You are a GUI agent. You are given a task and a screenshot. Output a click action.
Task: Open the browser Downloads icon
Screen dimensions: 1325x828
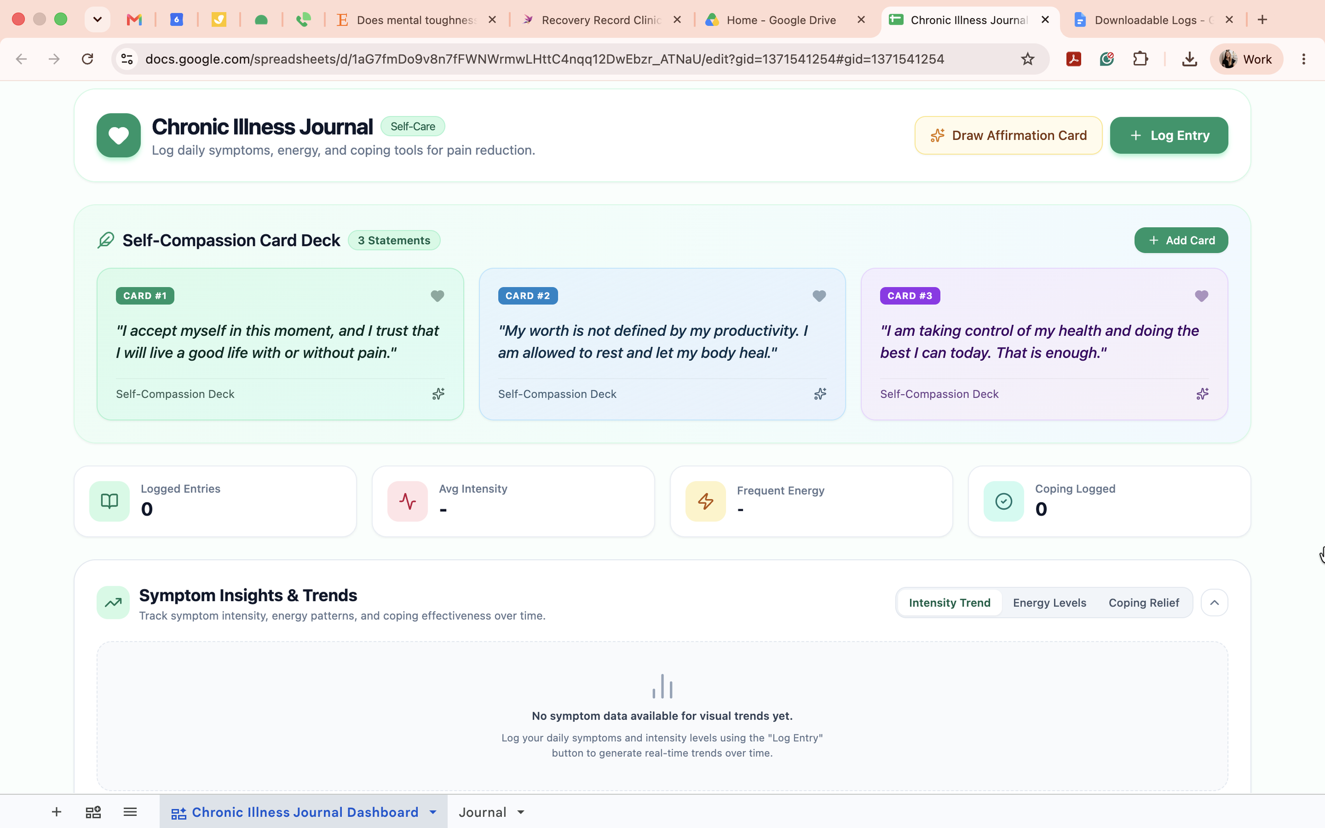1189,59
